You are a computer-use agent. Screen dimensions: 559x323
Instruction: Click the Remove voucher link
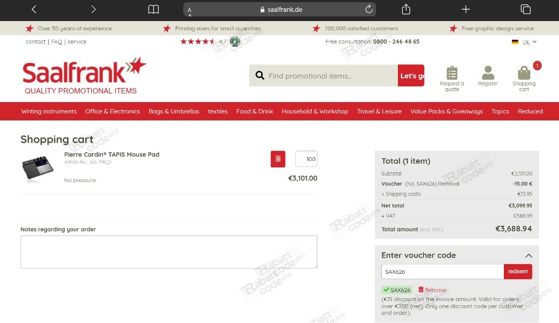click(435, 290)
